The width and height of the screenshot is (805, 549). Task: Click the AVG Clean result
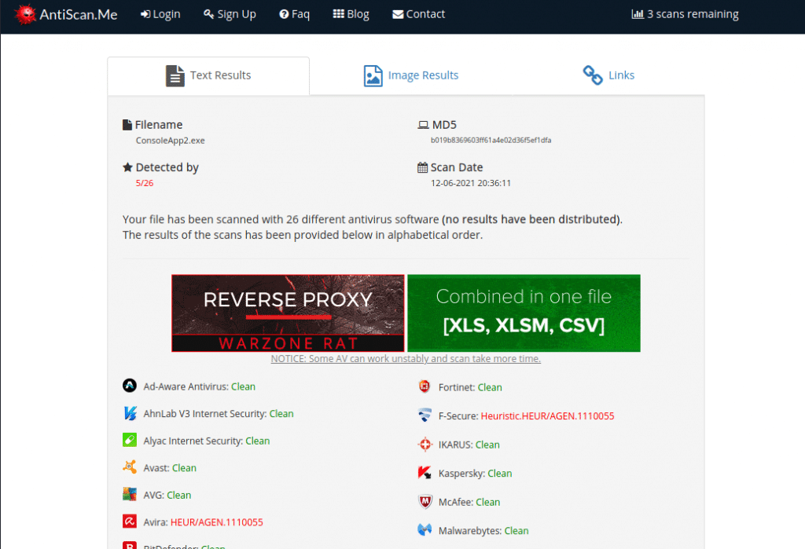tap(178, 495)
